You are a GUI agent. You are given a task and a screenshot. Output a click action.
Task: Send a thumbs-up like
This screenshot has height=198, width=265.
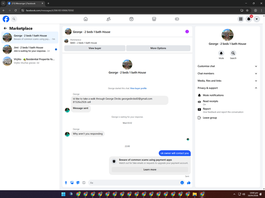(x=189, y=183)
